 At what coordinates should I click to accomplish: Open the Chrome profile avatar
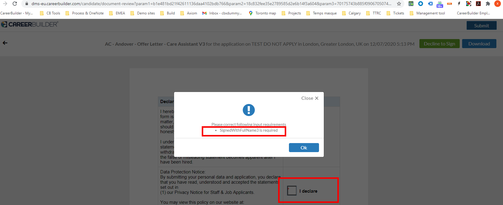[x=498, y=4]
